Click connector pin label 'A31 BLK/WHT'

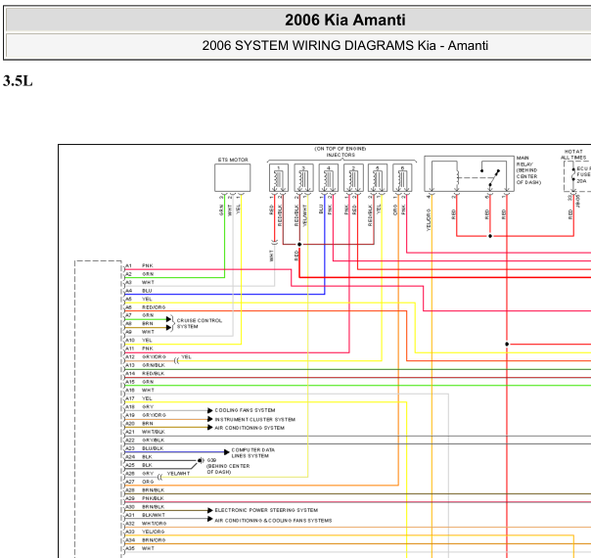click(x=145, y=515)
